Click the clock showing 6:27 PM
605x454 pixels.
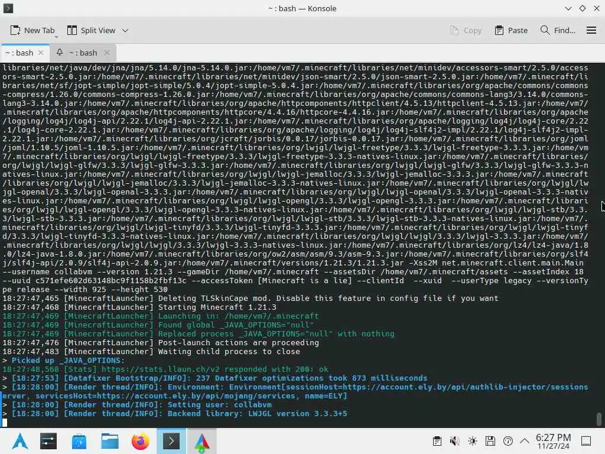pyautogui.click(x=553, y=441)
